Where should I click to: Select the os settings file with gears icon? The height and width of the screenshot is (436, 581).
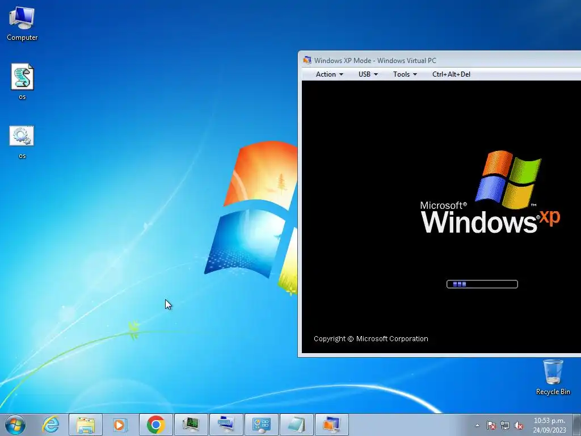22,142
